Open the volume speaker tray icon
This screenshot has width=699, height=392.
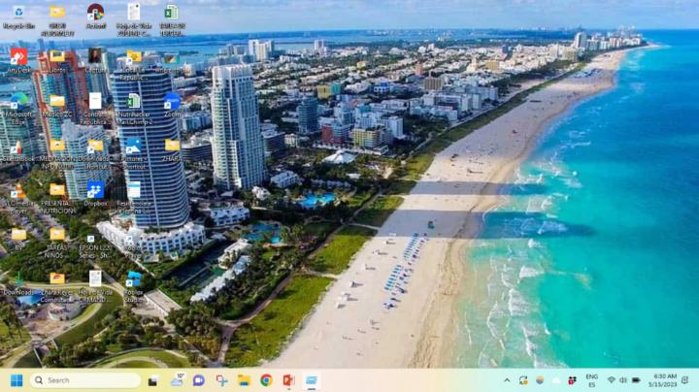622,380
